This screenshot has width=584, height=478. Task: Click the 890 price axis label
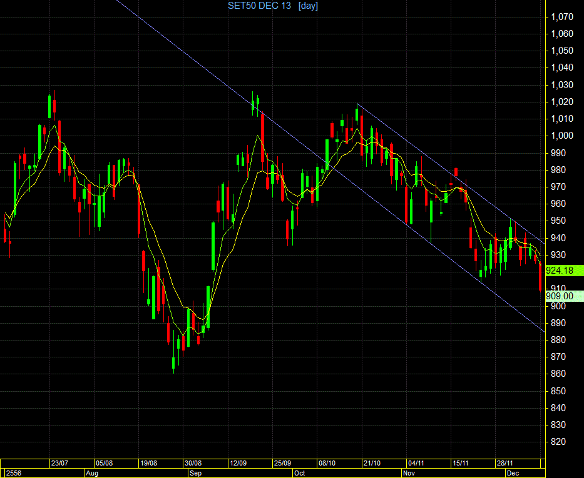pos(558,323)
